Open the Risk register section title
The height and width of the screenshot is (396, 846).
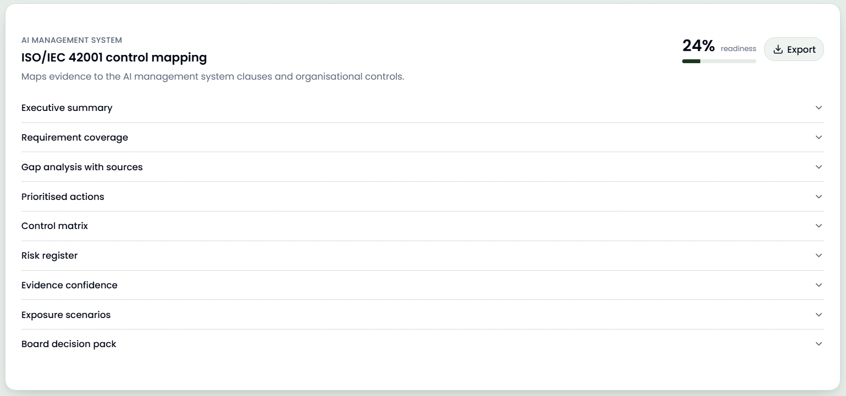[x=49, y=255]
